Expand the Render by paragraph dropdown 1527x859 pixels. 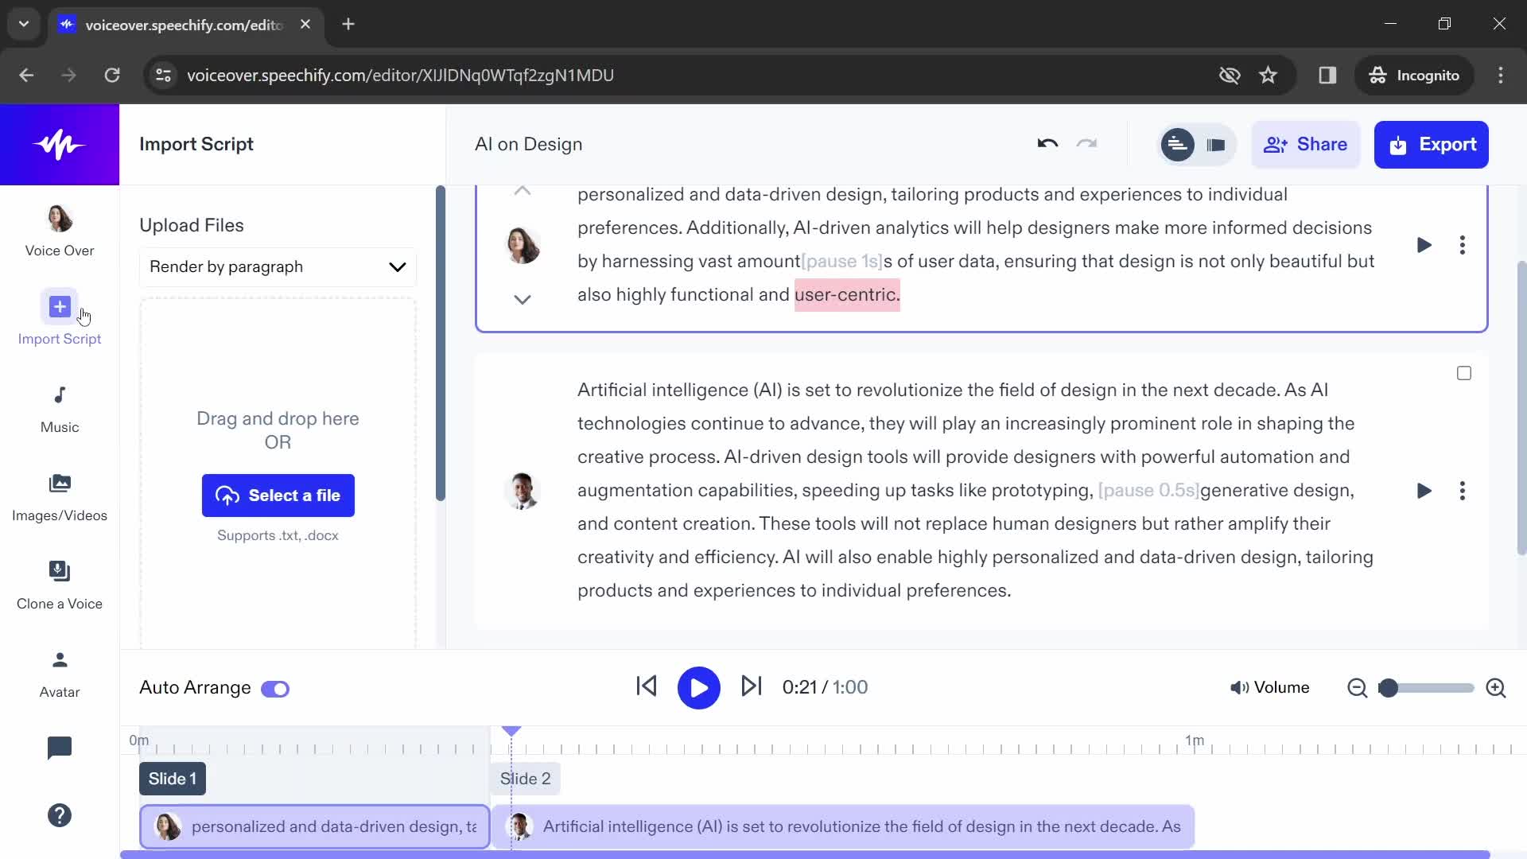click(x=398, y=267)
